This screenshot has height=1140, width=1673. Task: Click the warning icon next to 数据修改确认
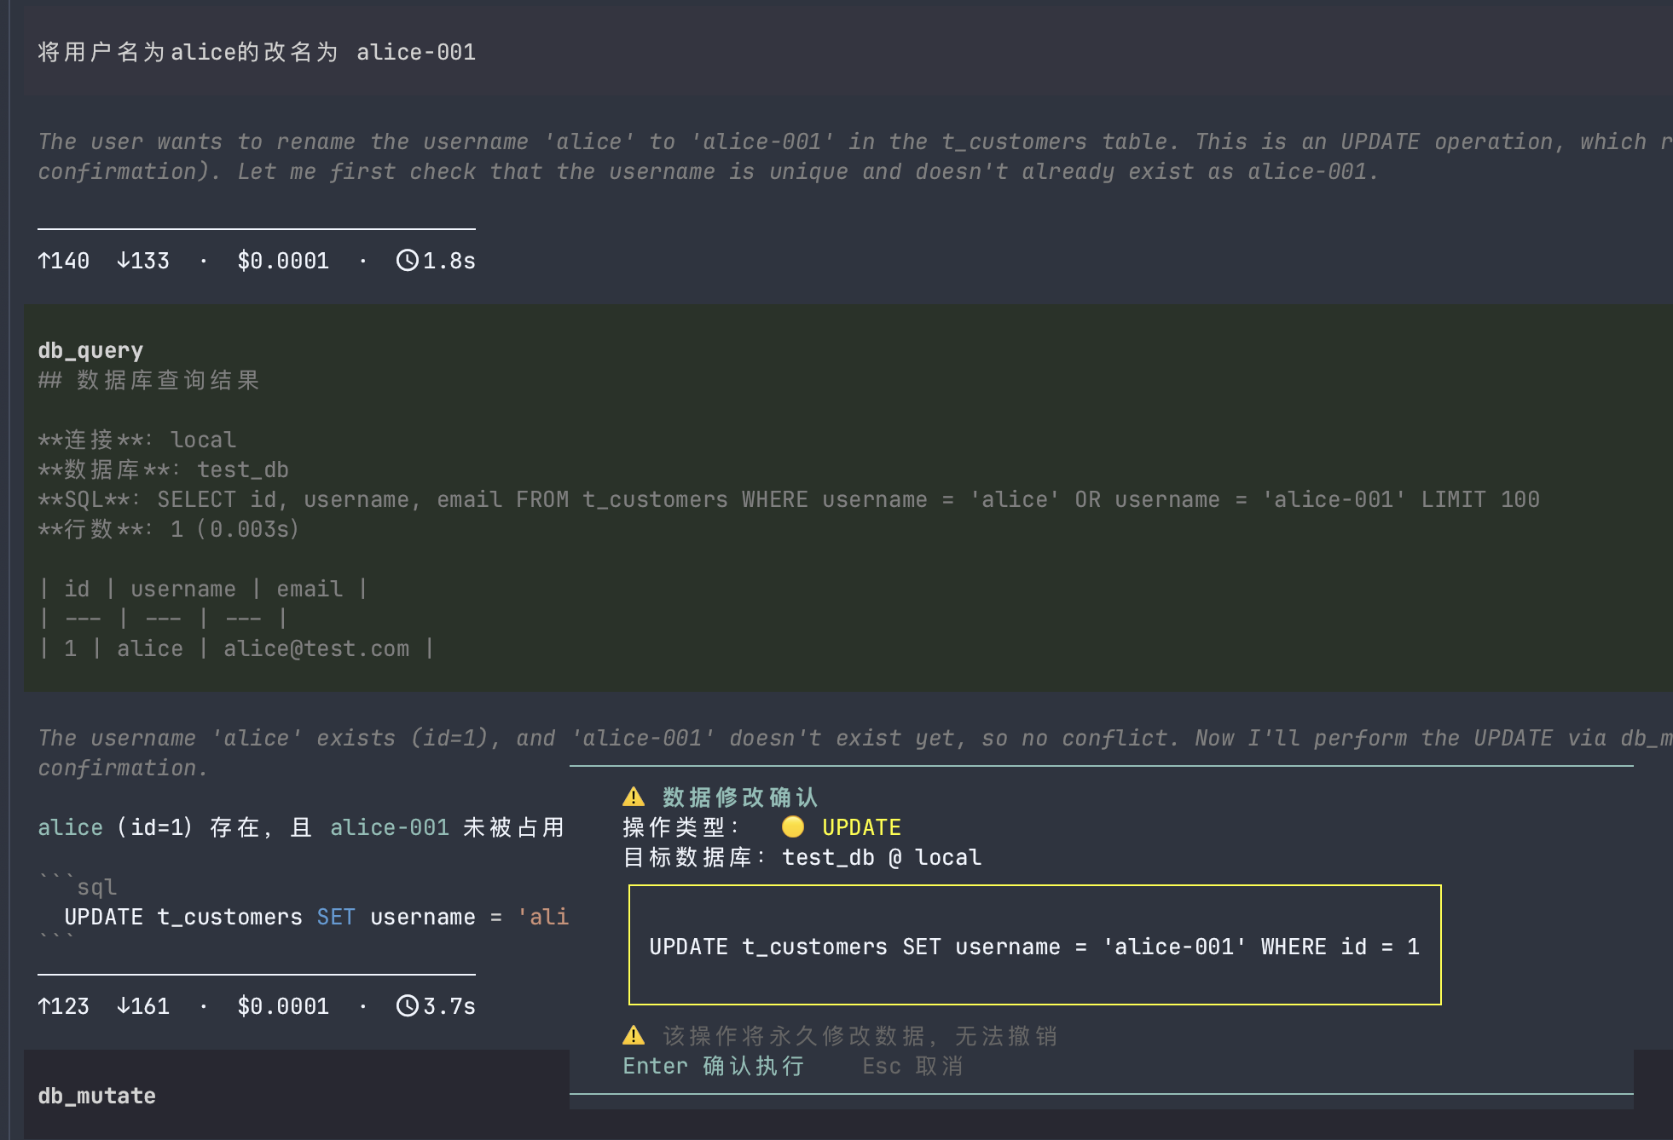(634, 797)
